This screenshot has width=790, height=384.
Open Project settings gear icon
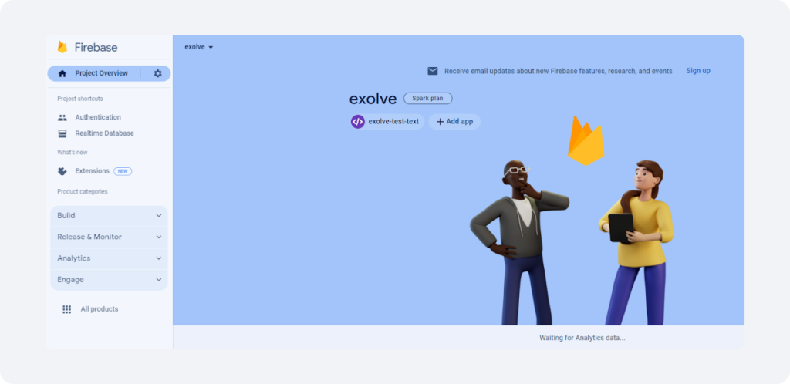click(x=157, y=73)
